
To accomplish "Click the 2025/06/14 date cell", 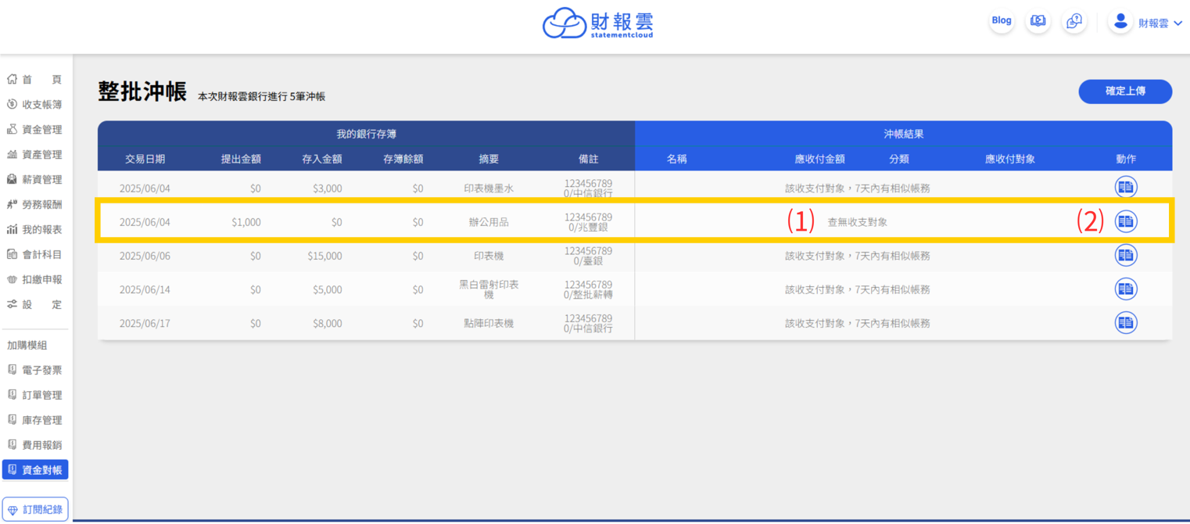I will tap(145, 289).
